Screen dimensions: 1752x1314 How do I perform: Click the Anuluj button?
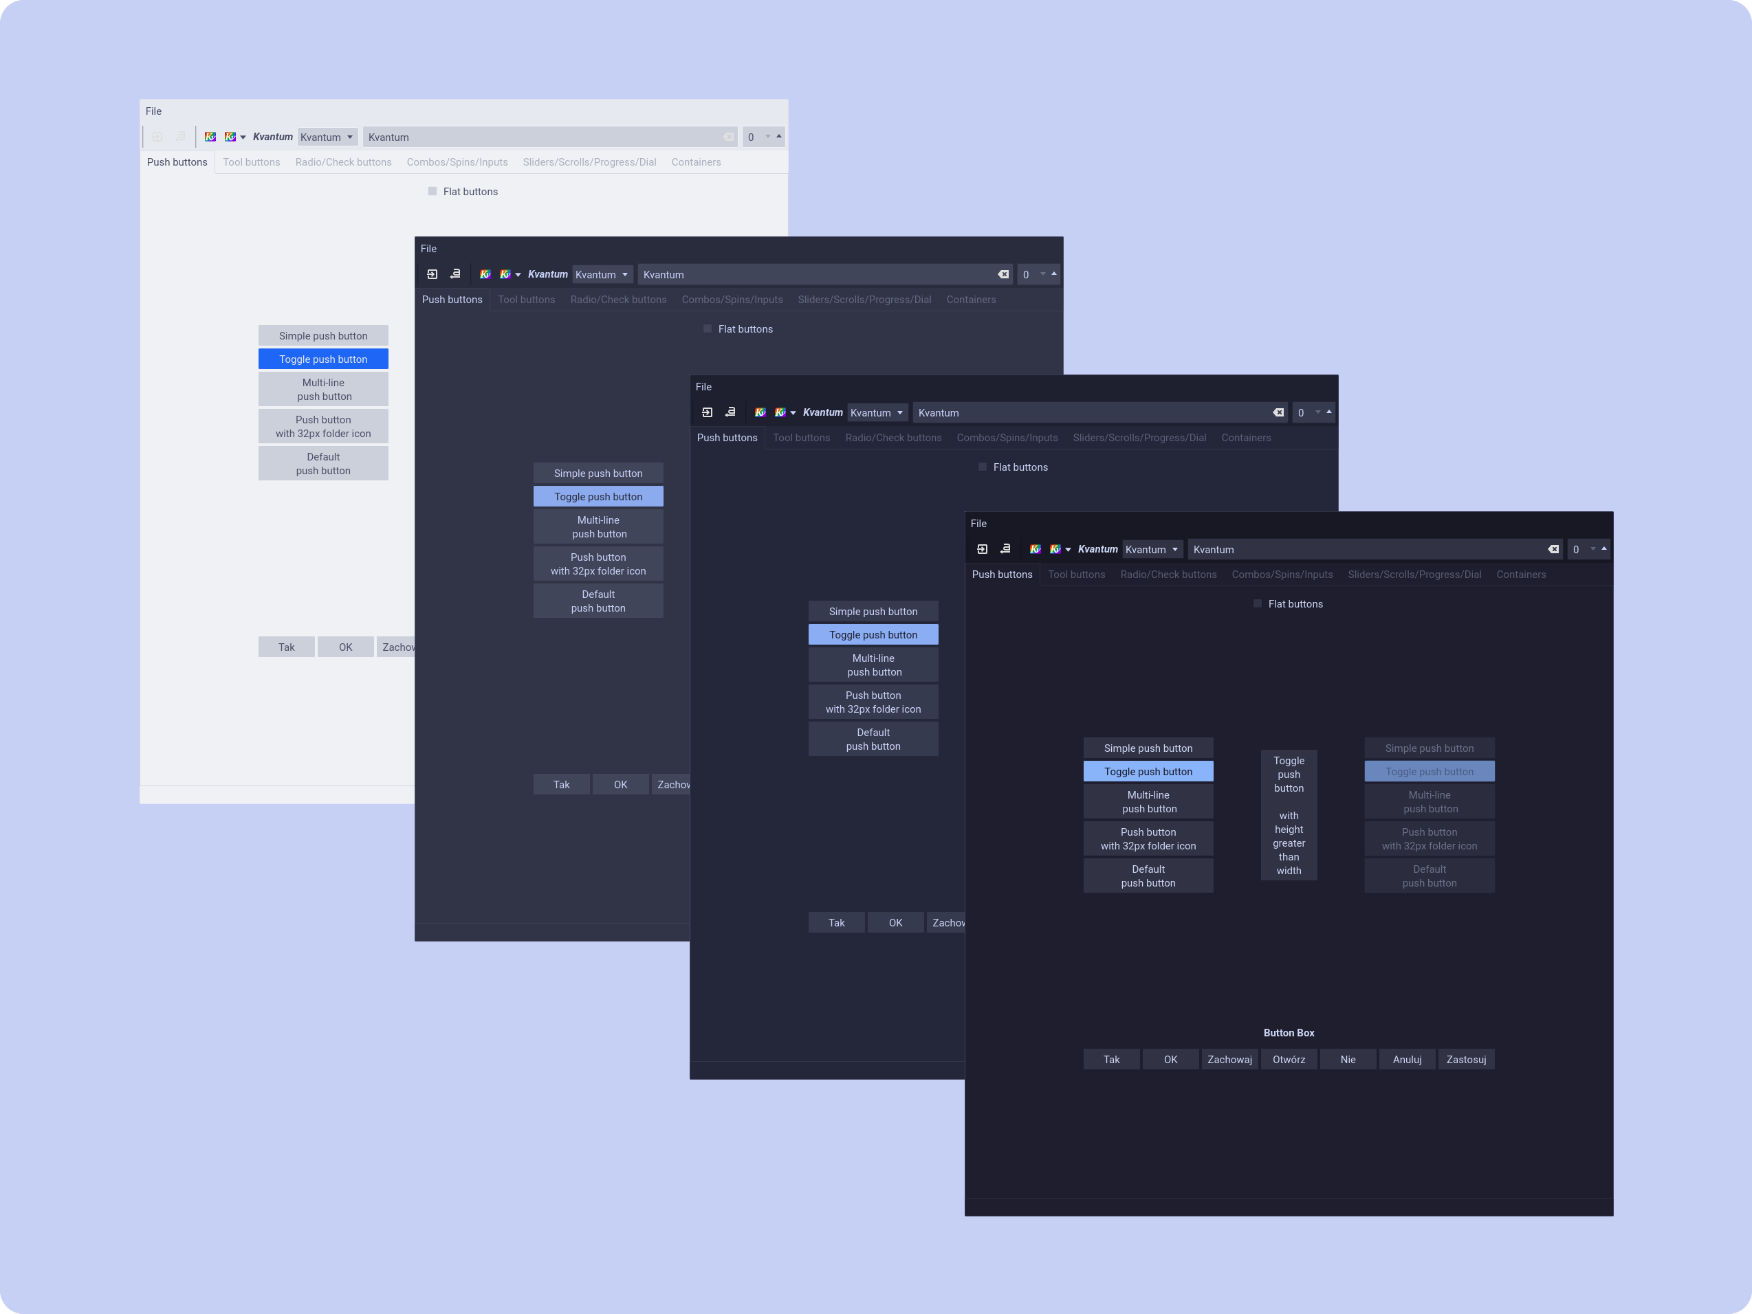[1407, 1059]
